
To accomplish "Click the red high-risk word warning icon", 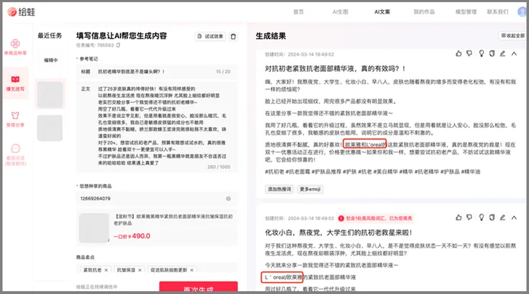I will coord(341,218).
